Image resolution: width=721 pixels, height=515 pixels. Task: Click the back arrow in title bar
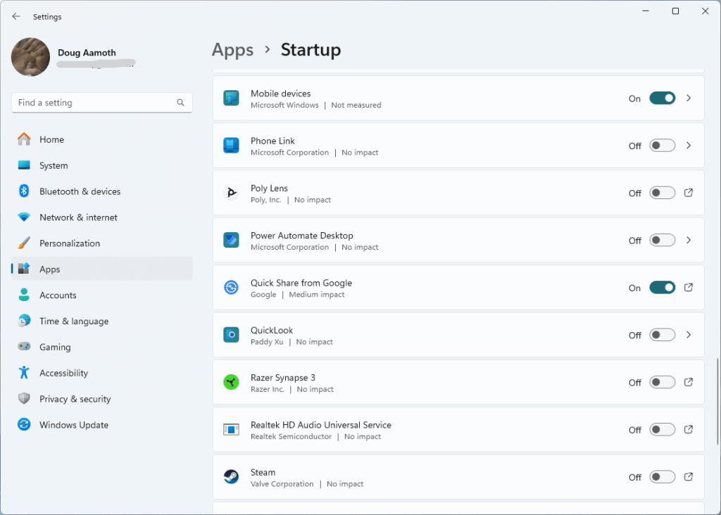(x=16, y=16)
